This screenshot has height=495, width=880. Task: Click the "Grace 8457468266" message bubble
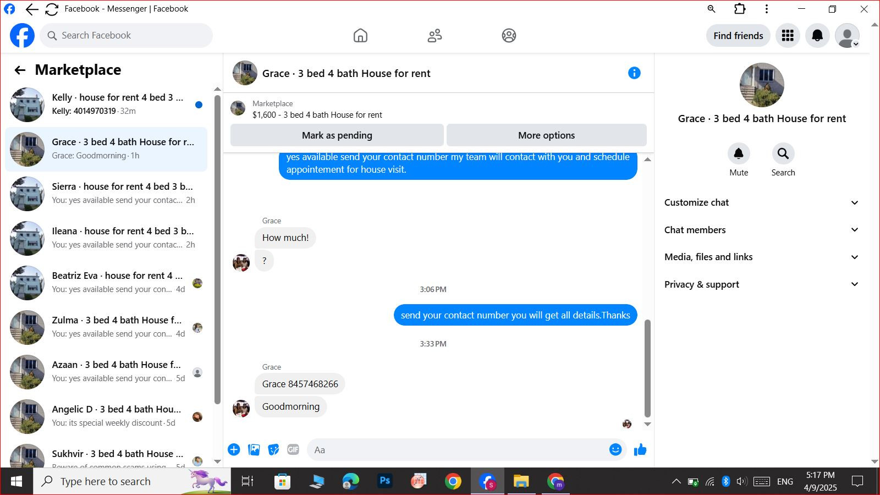300,384
